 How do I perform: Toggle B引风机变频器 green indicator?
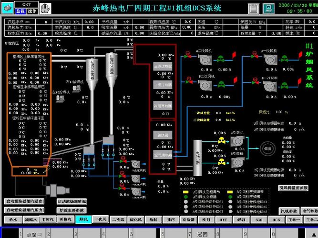pos(230,197)
